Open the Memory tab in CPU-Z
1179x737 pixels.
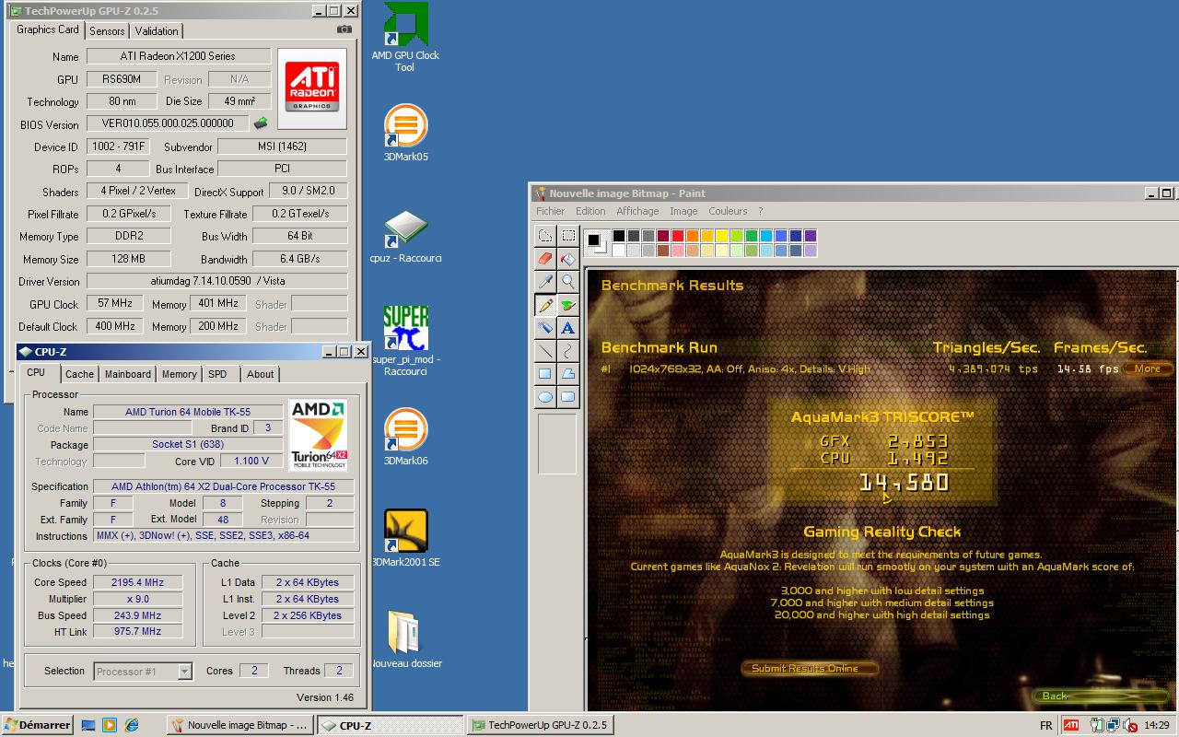[x=179, y=374]
